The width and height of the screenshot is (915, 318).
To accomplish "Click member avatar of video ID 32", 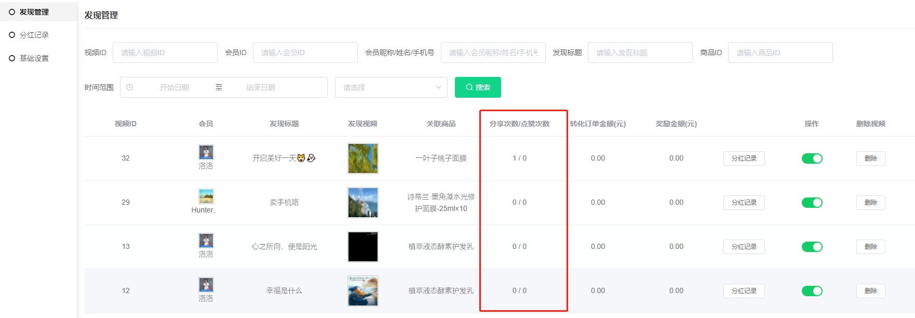I will 206,152.
